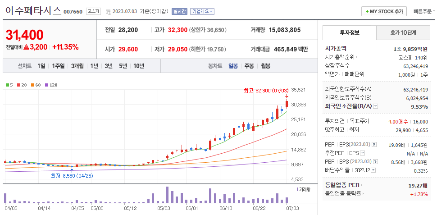Click the +1.78% industry change value
The image size is (437, 215).
419,194
